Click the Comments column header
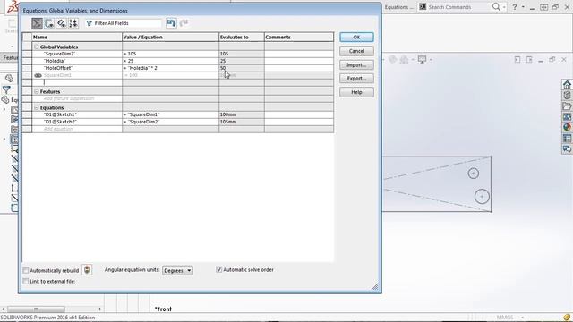 tap(299, 38)
